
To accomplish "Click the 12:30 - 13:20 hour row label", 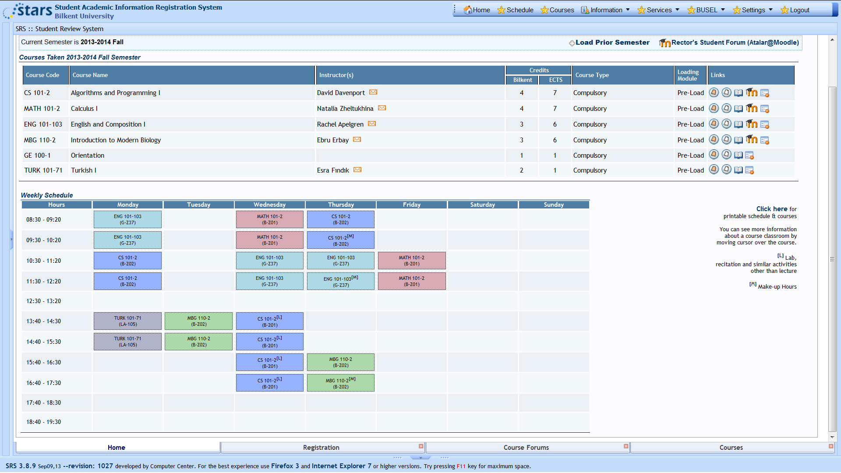I will 43,301.
